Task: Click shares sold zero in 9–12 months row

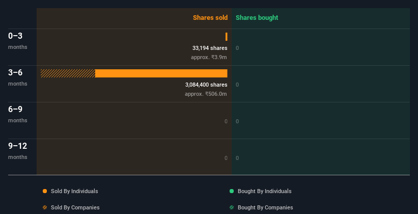Action: [226, 158]
